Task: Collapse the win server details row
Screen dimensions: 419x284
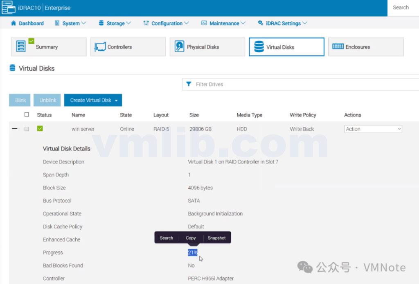Action: click(x=15, y=129)
